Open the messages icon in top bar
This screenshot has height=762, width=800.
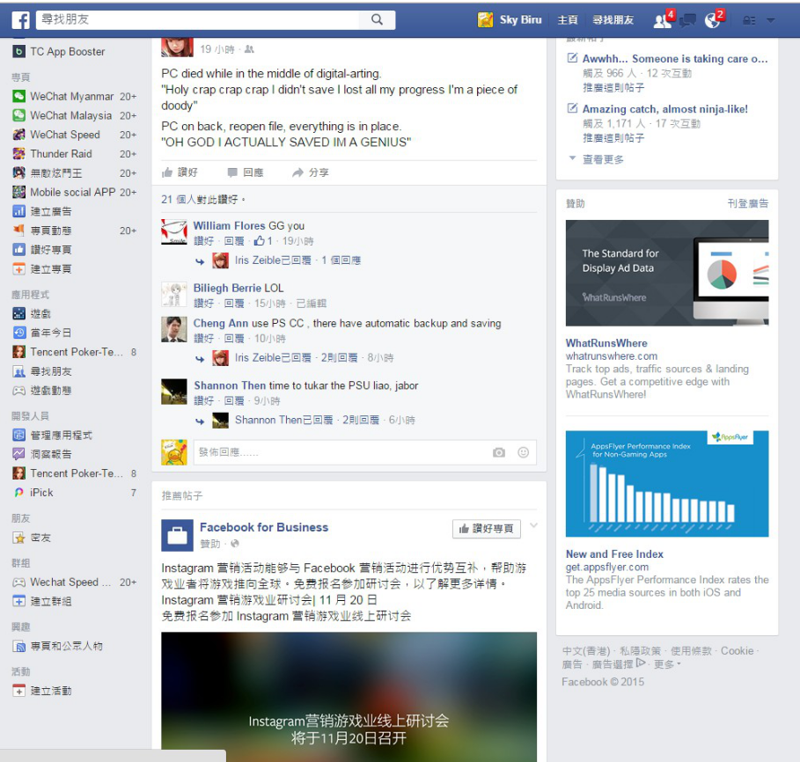(x=687, y=20)
